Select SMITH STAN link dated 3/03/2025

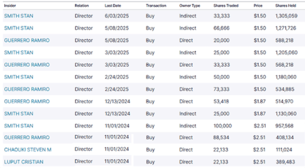pos(19,53)
